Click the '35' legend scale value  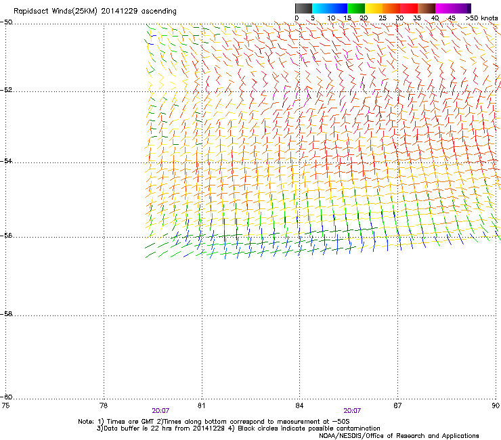point(417,18)
